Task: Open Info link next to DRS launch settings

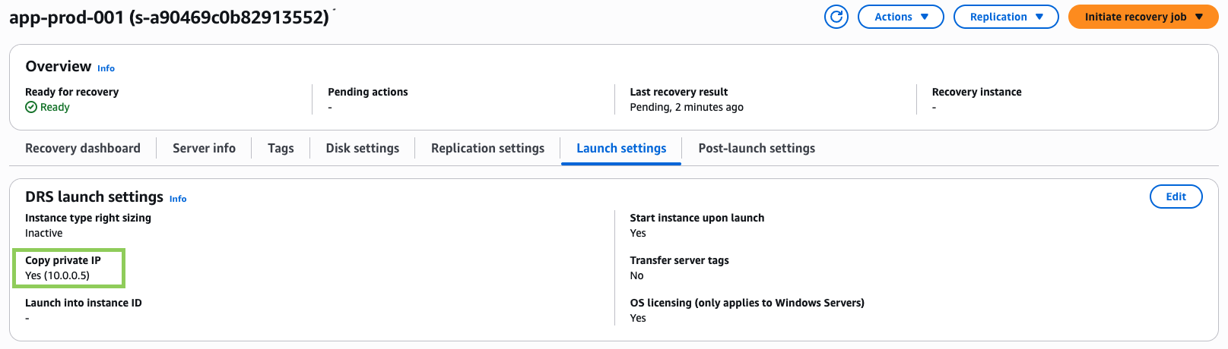Action: click(x=178, y=199)
